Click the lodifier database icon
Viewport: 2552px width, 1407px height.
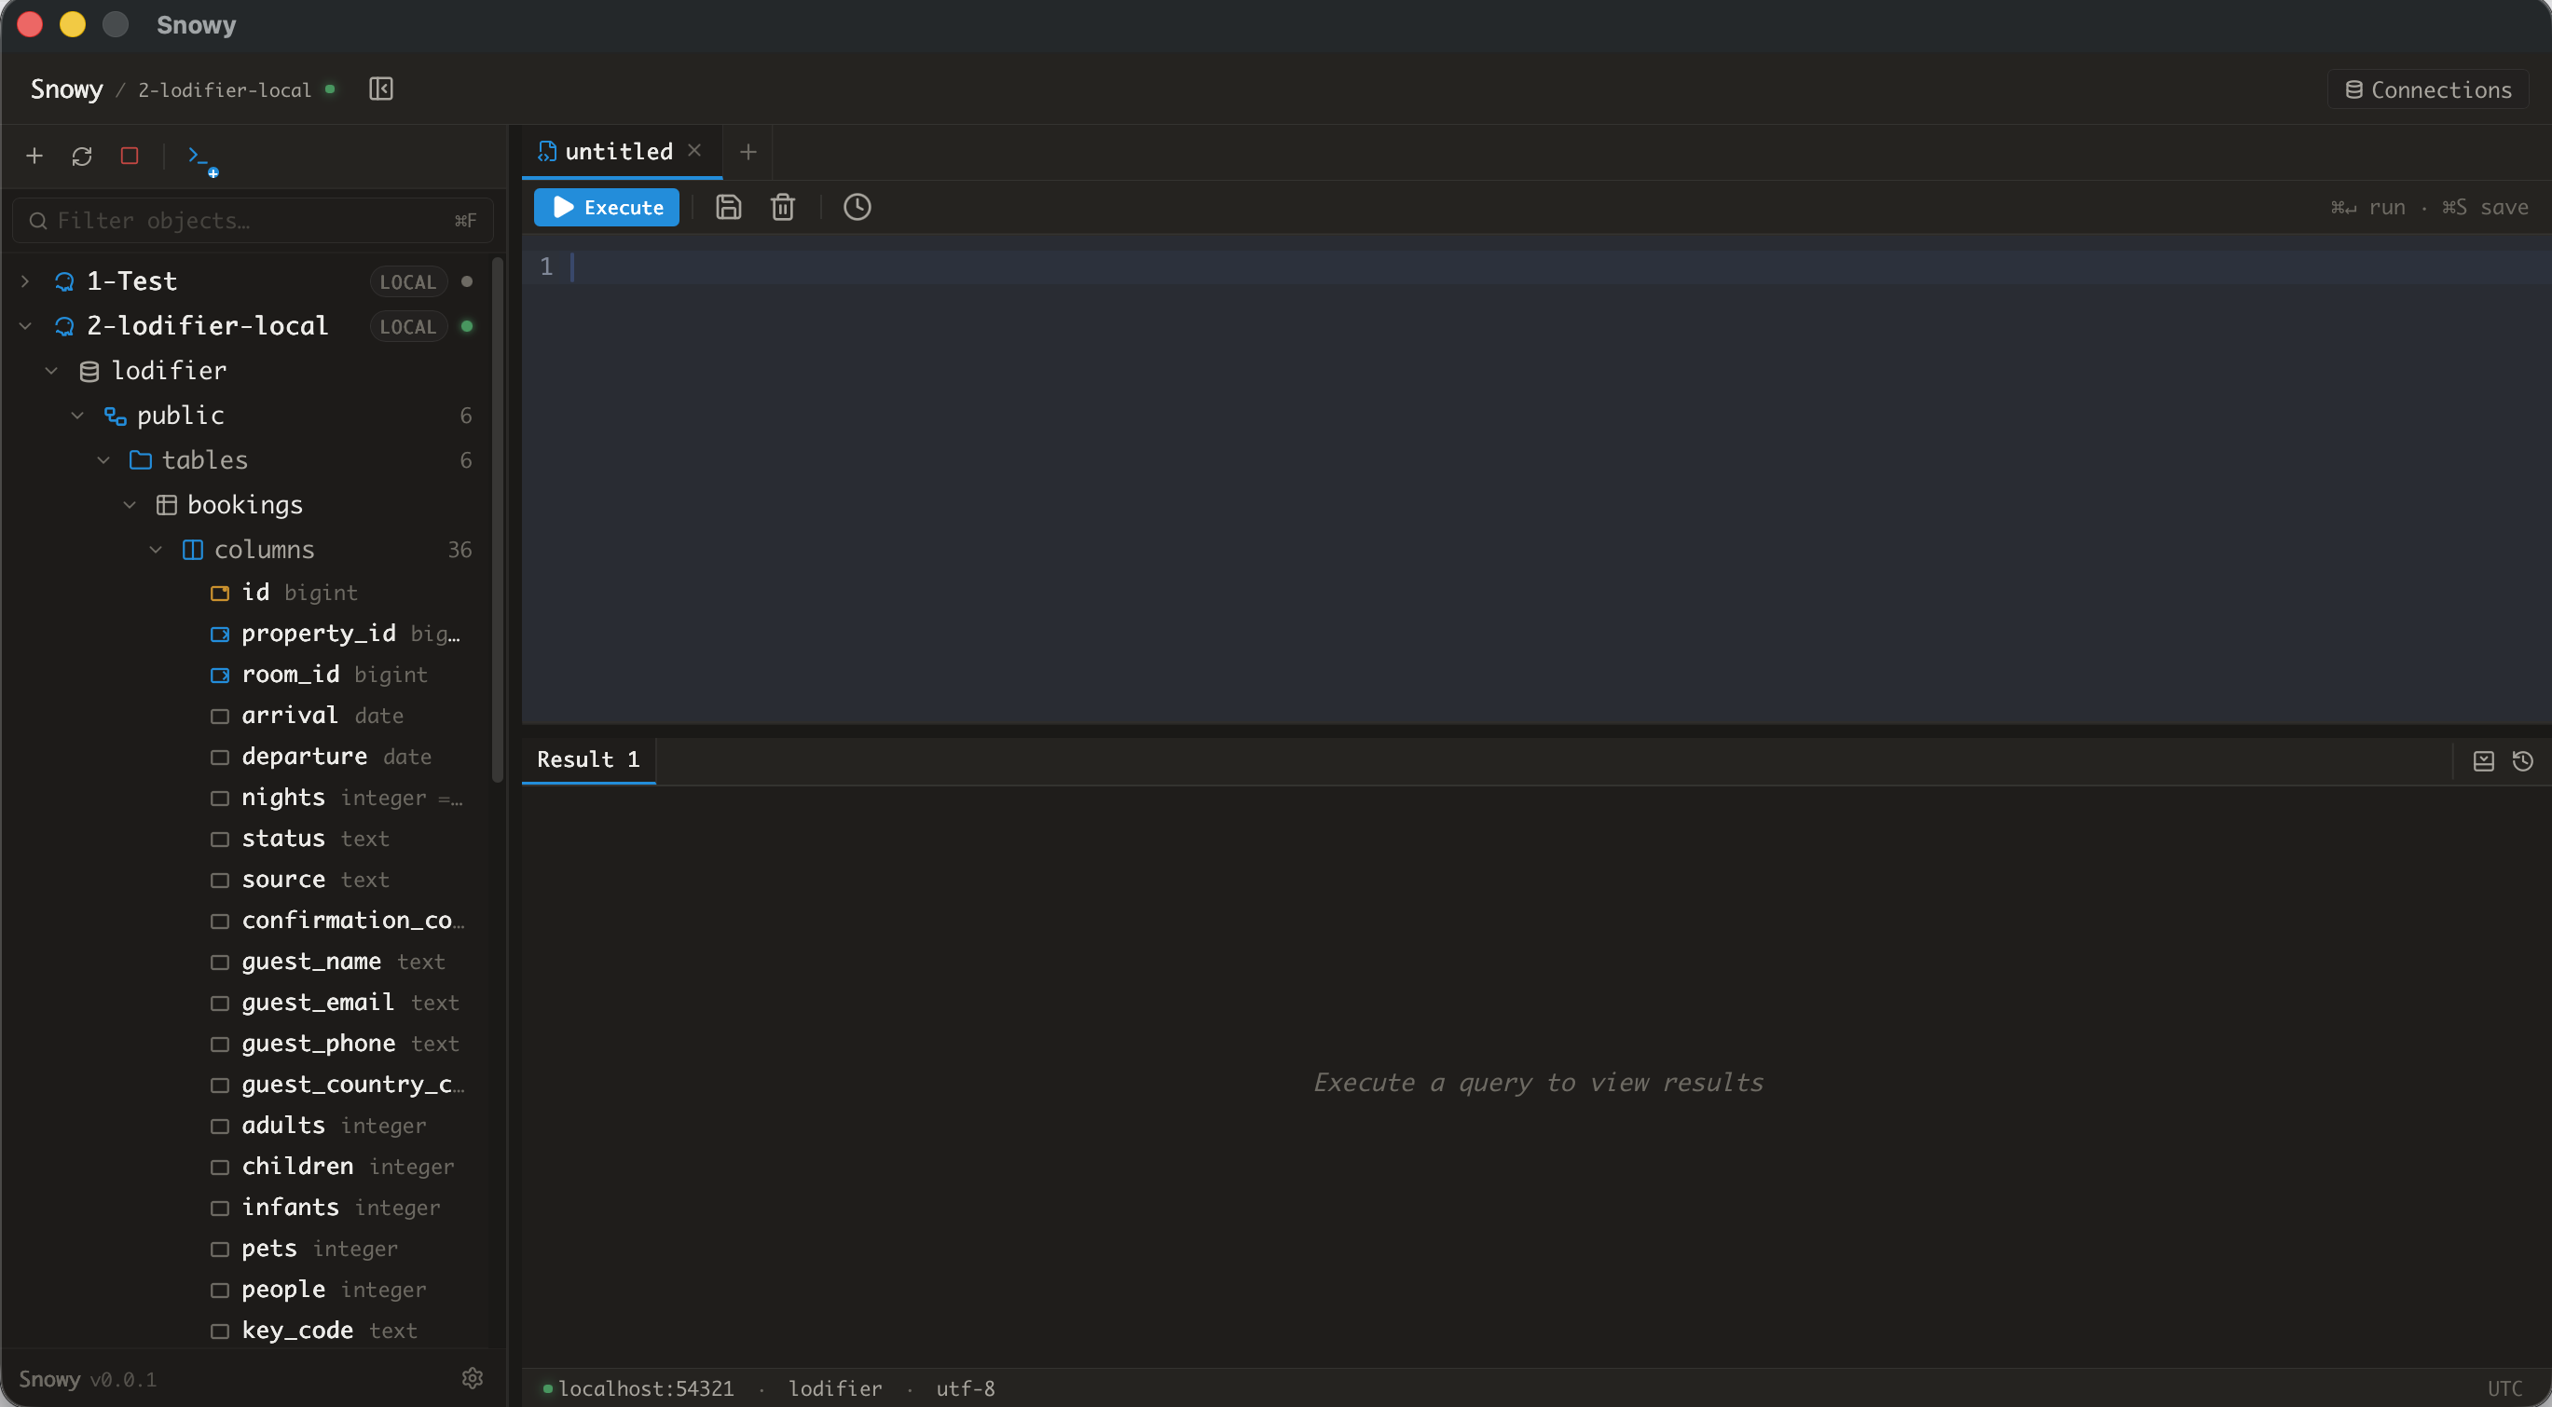(89, 371)
